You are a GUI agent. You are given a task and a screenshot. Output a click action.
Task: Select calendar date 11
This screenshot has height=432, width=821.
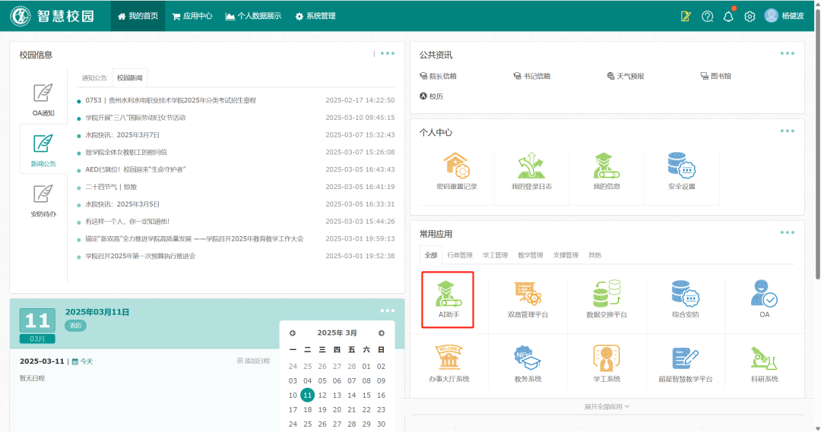[307, 396]
